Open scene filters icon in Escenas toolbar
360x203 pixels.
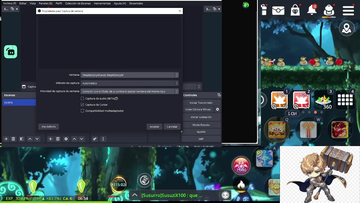click(21, 139)
